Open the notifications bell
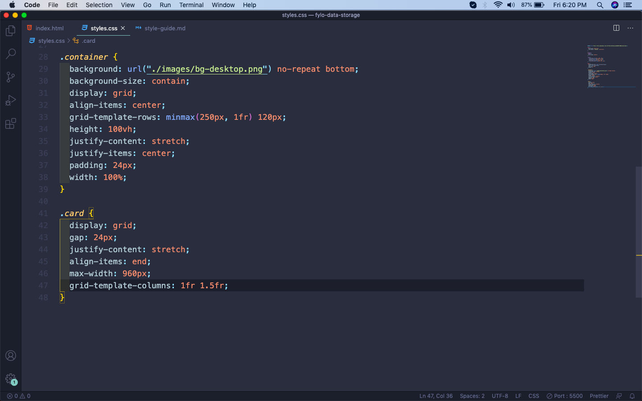The image size is (642, 401). [x=632, y=396]
